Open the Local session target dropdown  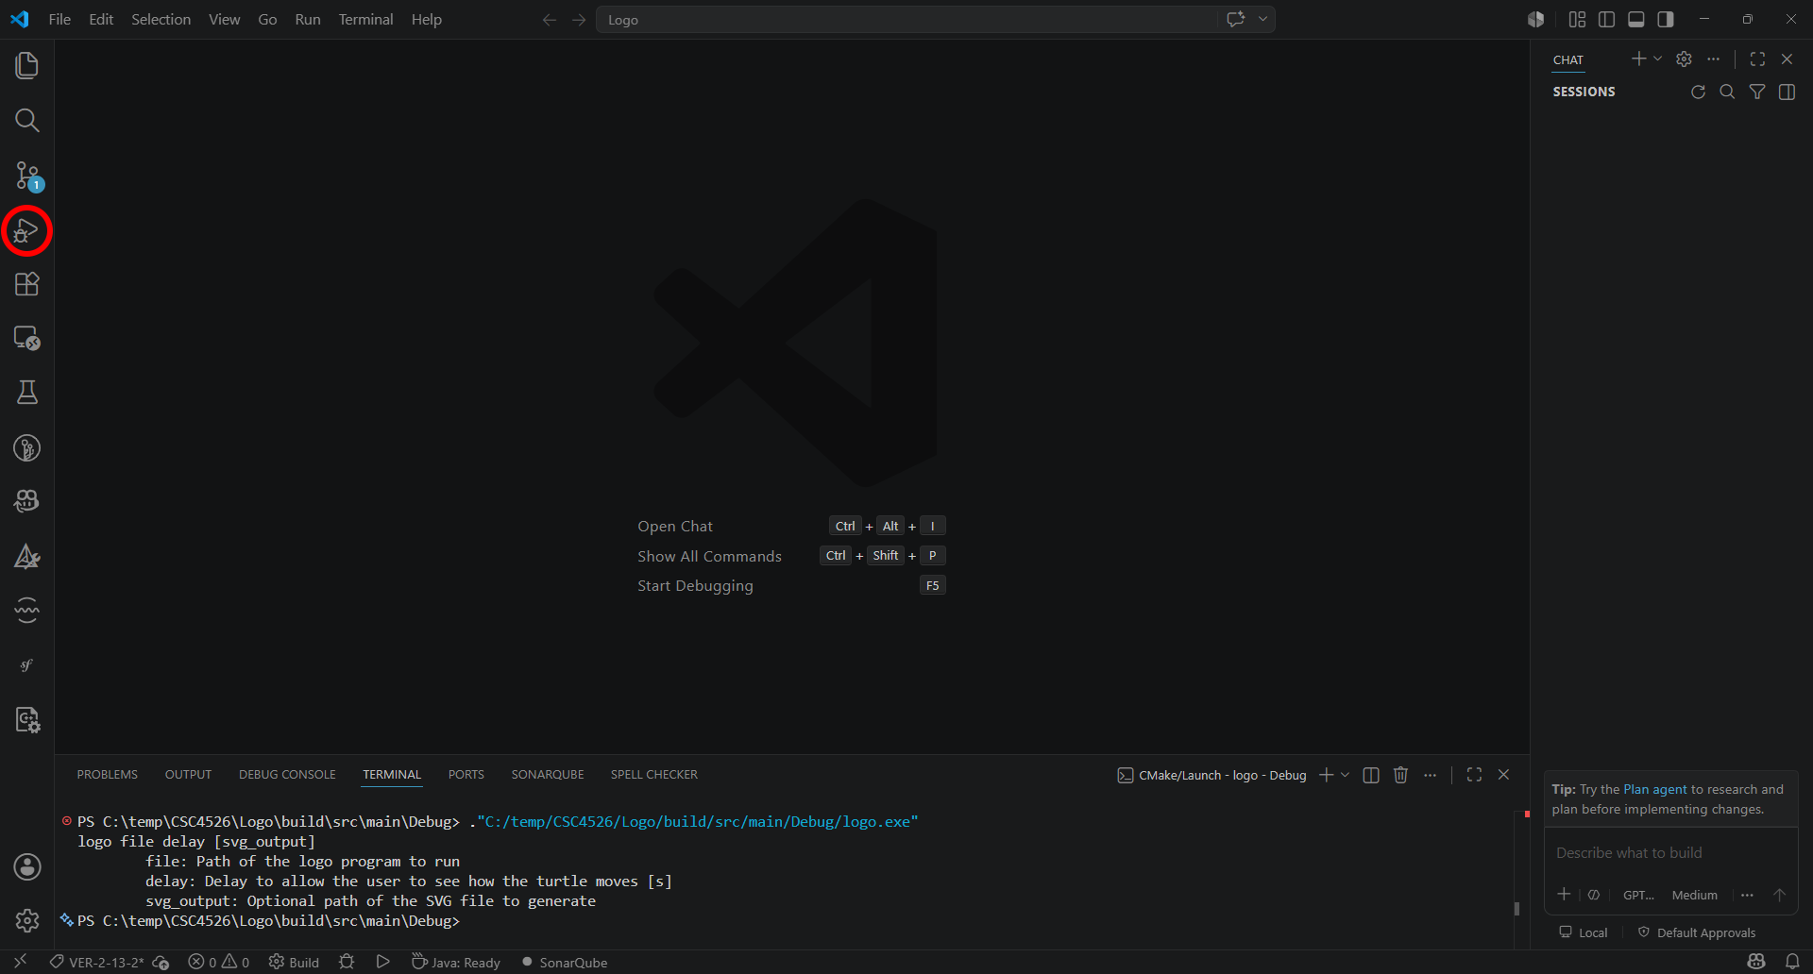[1584, 932]
